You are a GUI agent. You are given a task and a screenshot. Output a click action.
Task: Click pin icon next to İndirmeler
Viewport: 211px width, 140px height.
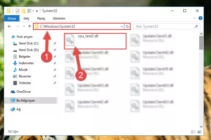(55, 63)
